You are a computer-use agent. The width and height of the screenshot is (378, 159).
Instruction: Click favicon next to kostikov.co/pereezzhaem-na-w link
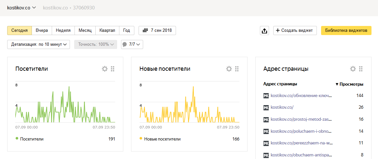pos(266,143)
